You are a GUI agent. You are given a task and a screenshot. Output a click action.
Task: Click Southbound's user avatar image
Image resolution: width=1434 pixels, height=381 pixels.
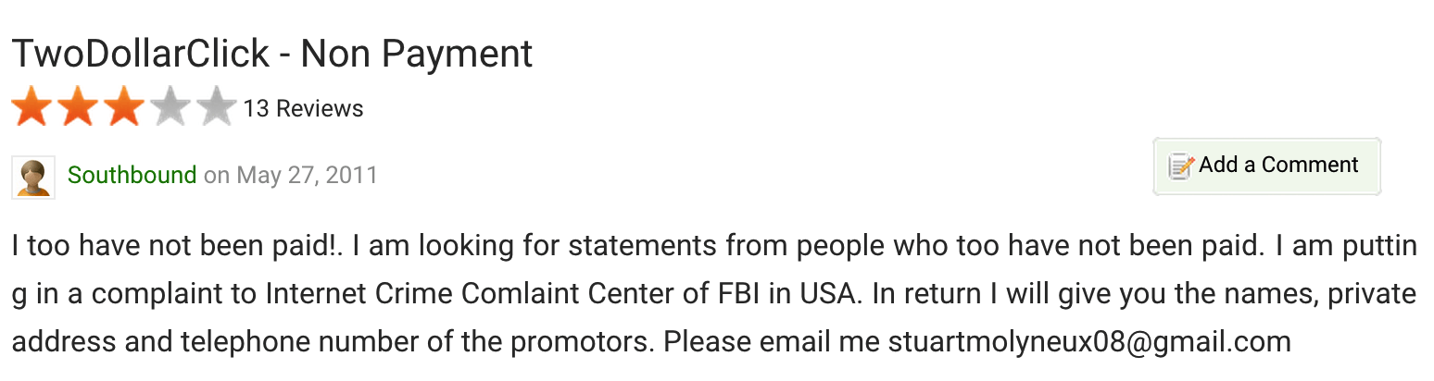pos(33,177)
